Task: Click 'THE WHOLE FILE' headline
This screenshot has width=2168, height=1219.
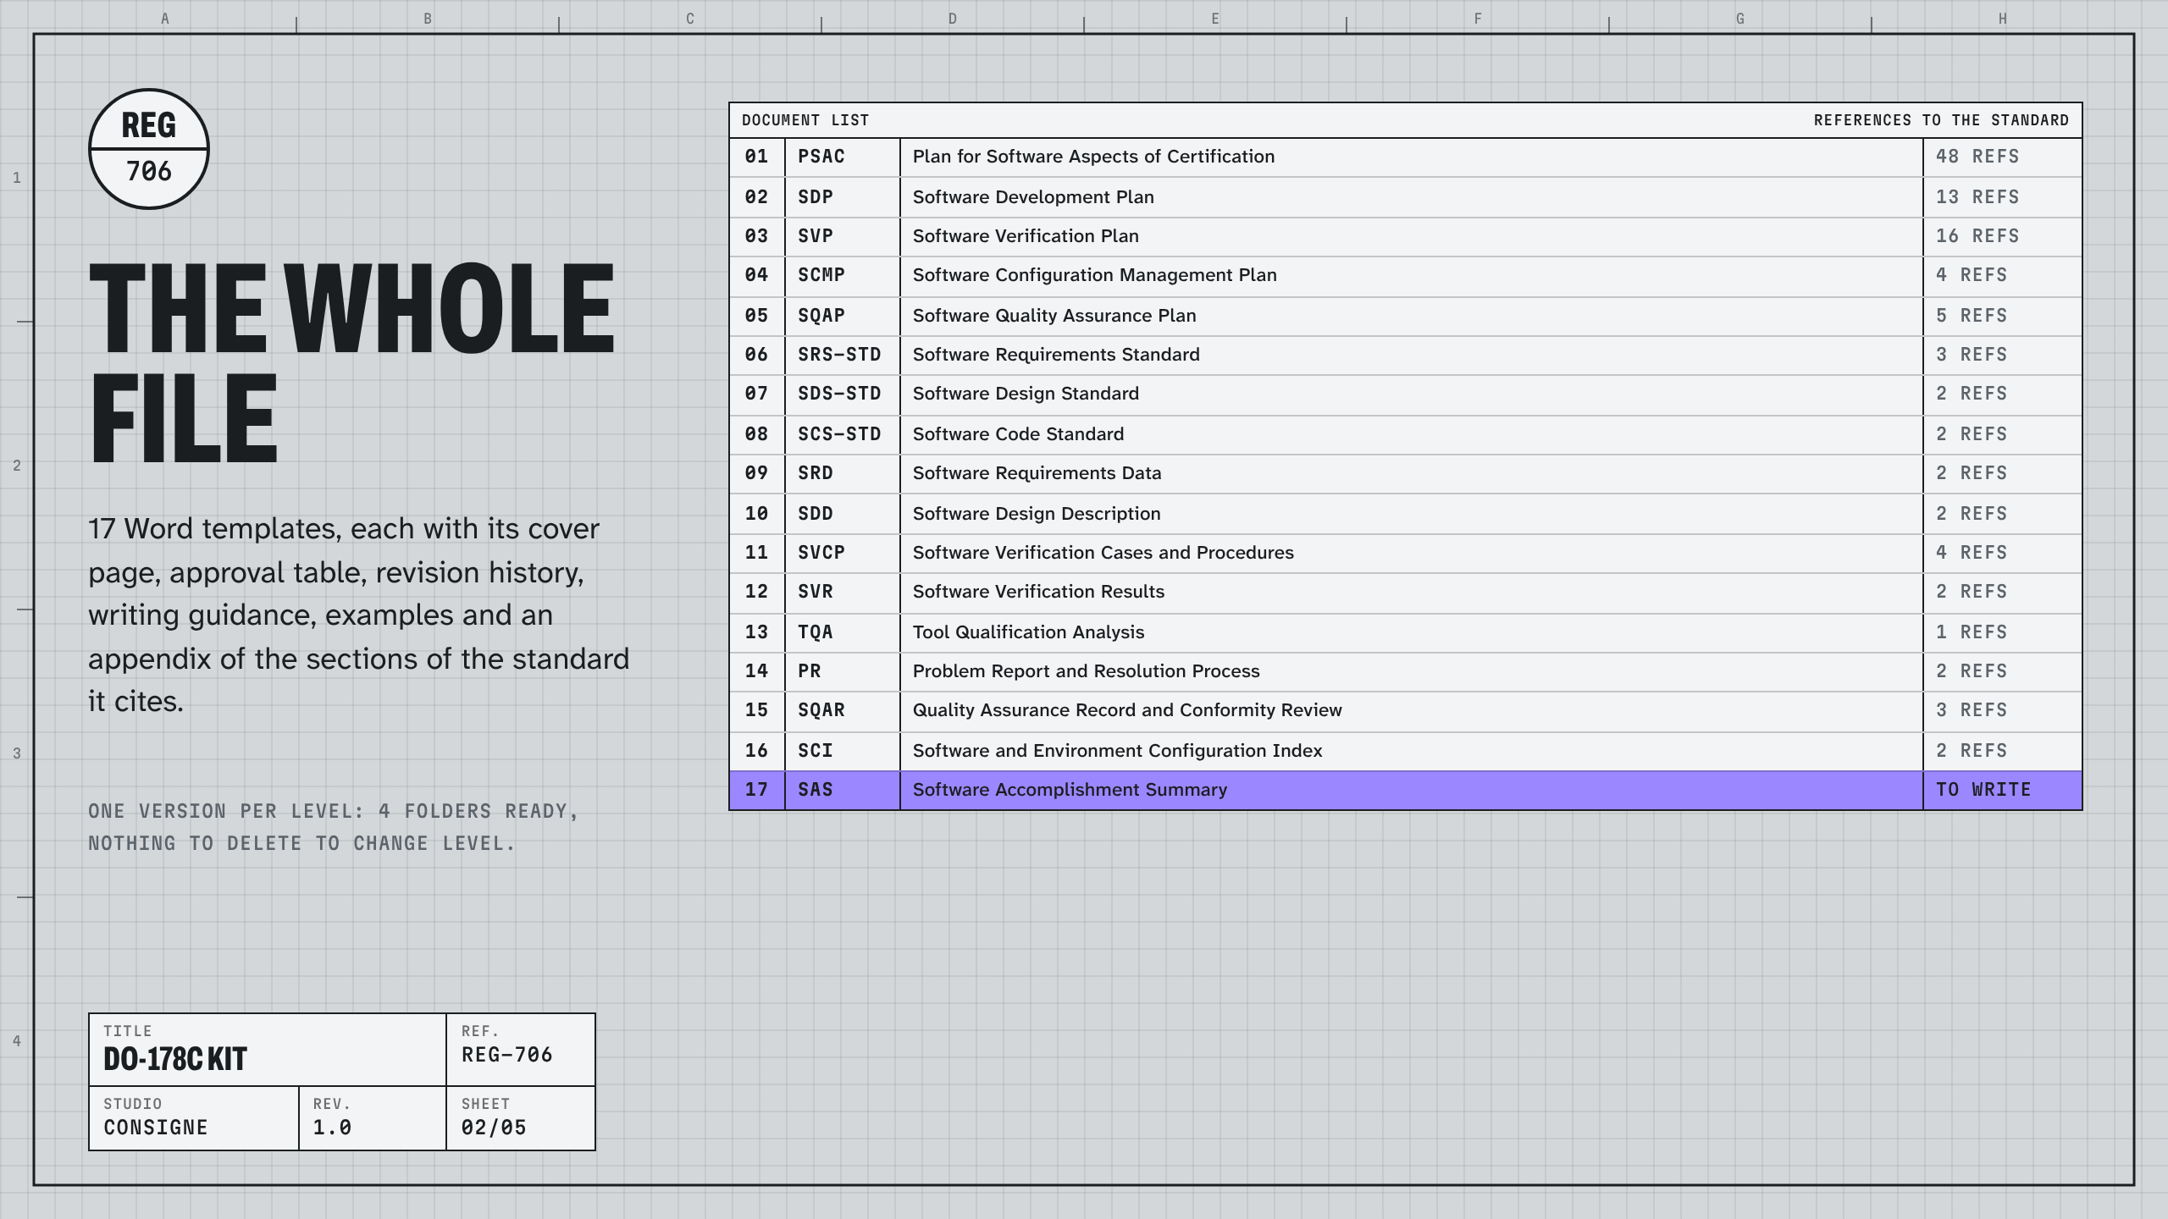Action: point(351,362)
